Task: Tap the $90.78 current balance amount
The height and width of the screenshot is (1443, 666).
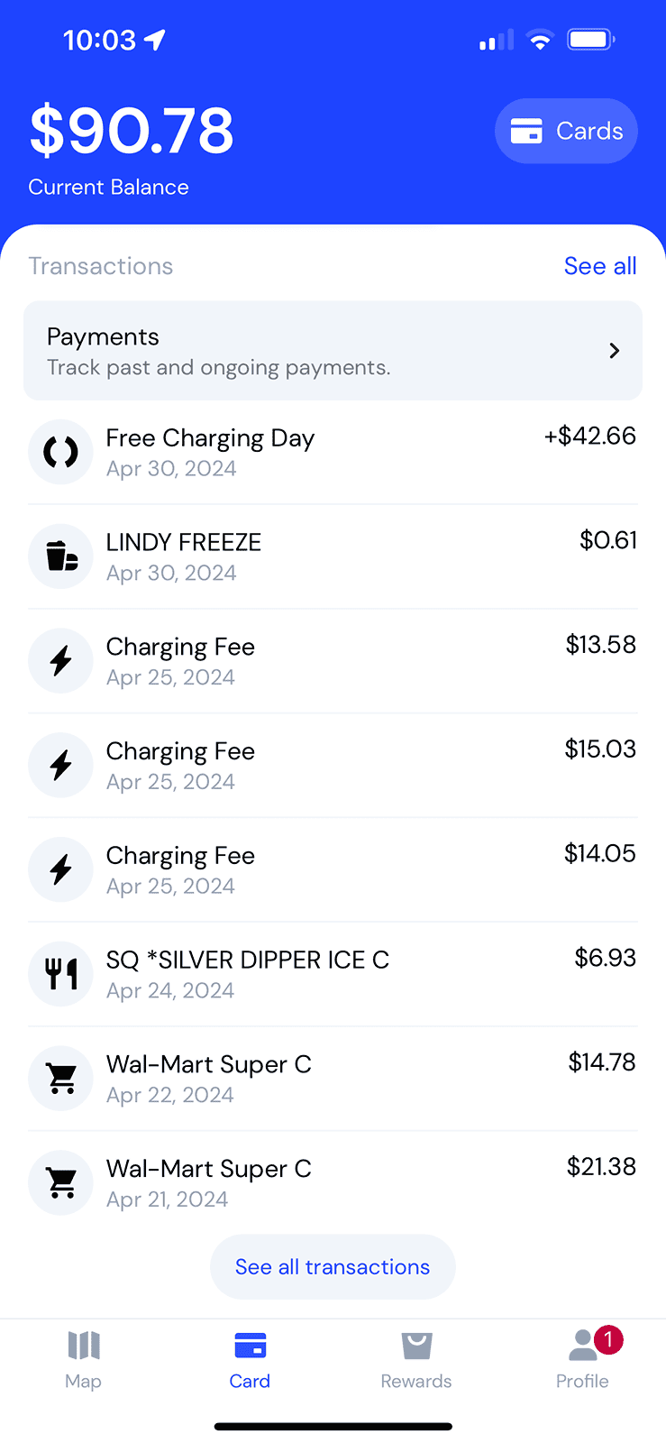Action: click(x=132, y=131)
